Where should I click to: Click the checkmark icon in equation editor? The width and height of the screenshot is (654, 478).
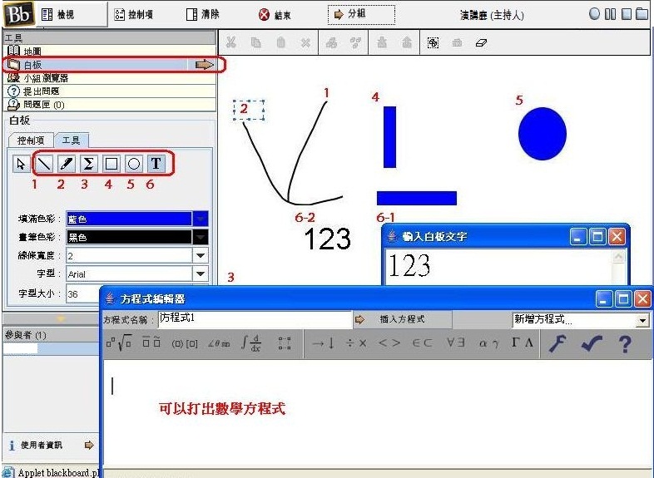[x=592, y=343]
